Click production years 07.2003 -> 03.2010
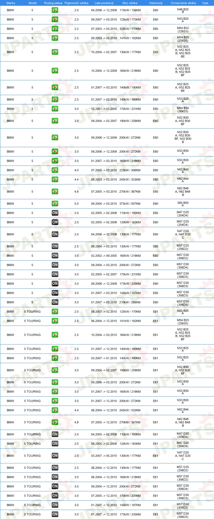The width and height of the screenshot is (214, 519). click(104, 29)
